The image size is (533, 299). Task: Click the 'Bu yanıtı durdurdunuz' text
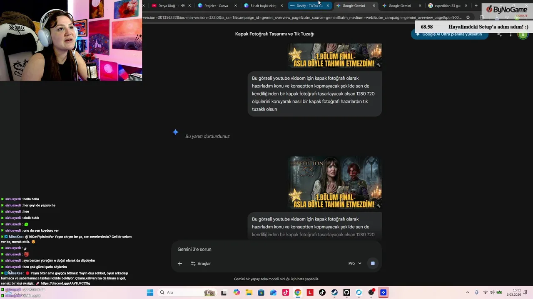(207, 136)
